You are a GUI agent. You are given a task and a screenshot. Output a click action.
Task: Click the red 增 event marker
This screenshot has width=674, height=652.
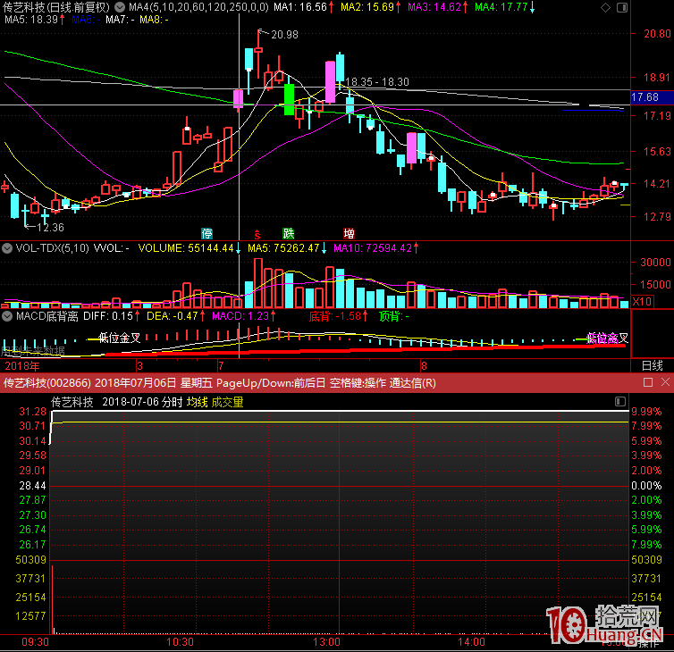point(349,234)
